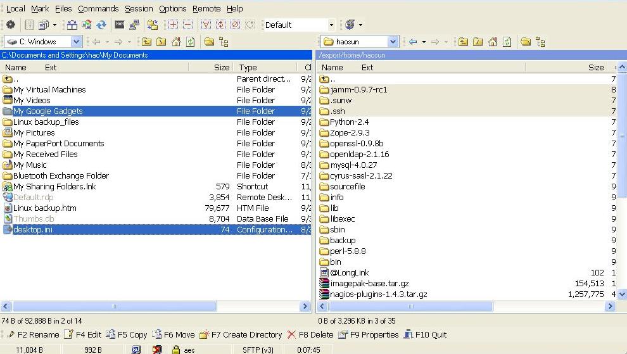Click the local home directory icon

[175, 42]
